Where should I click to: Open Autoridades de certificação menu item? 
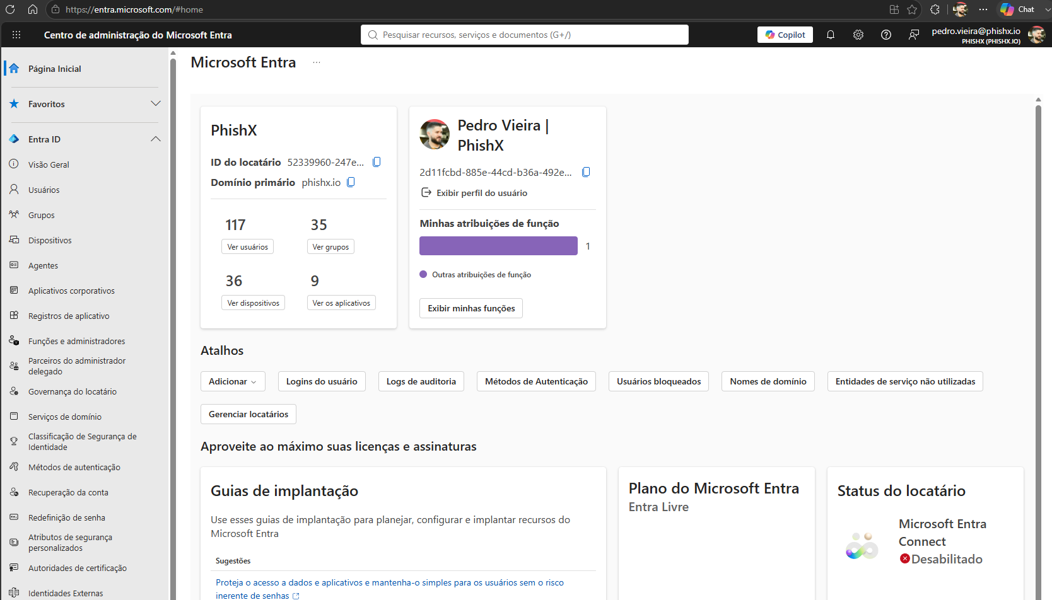click(78, 568)
